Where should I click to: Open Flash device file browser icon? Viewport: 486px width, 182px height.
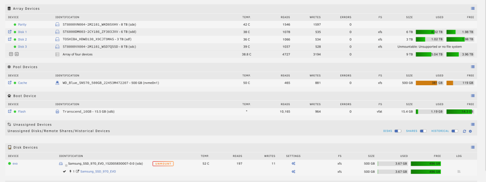pyautogui.click(x=10, y=111)
